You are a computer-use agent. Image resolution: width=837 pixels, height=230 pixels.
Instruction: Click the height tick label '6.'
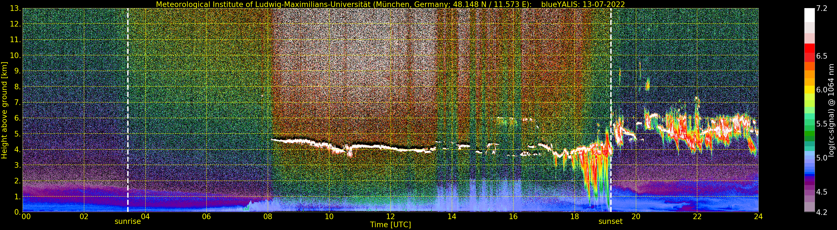[17, 118]
